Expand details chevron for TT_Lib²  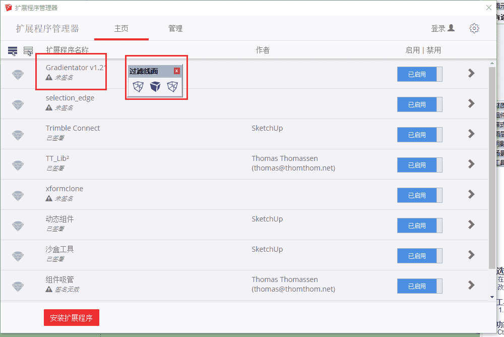[x=471, y=164]
